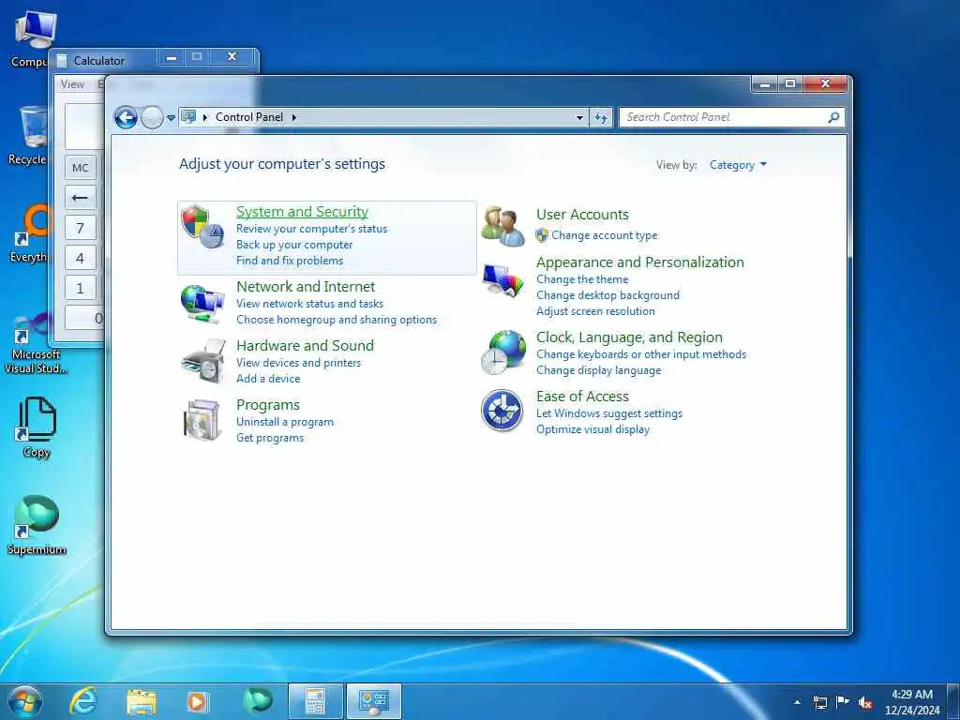
Task: Open Change the theme
Action: click(582, 279)
